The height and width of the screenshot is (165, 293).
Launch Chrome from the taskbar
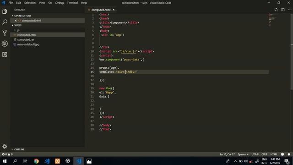[x=36, y=161]
